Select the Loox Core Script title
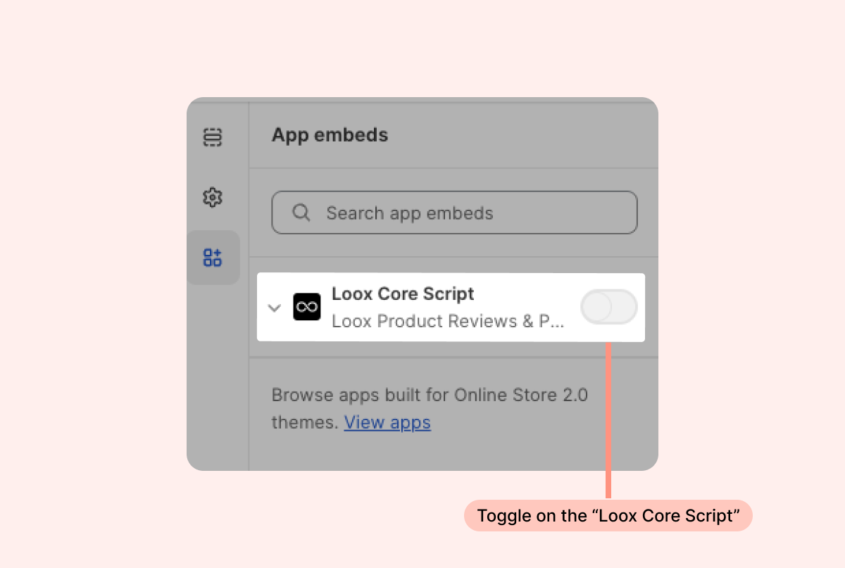Screen dimensions: 845x568 tap(403, 294)
